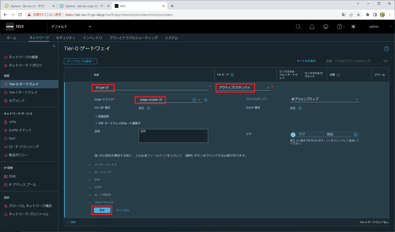Switch to the ホーム tab
This screenshot has height=232, width=395.
11,38
